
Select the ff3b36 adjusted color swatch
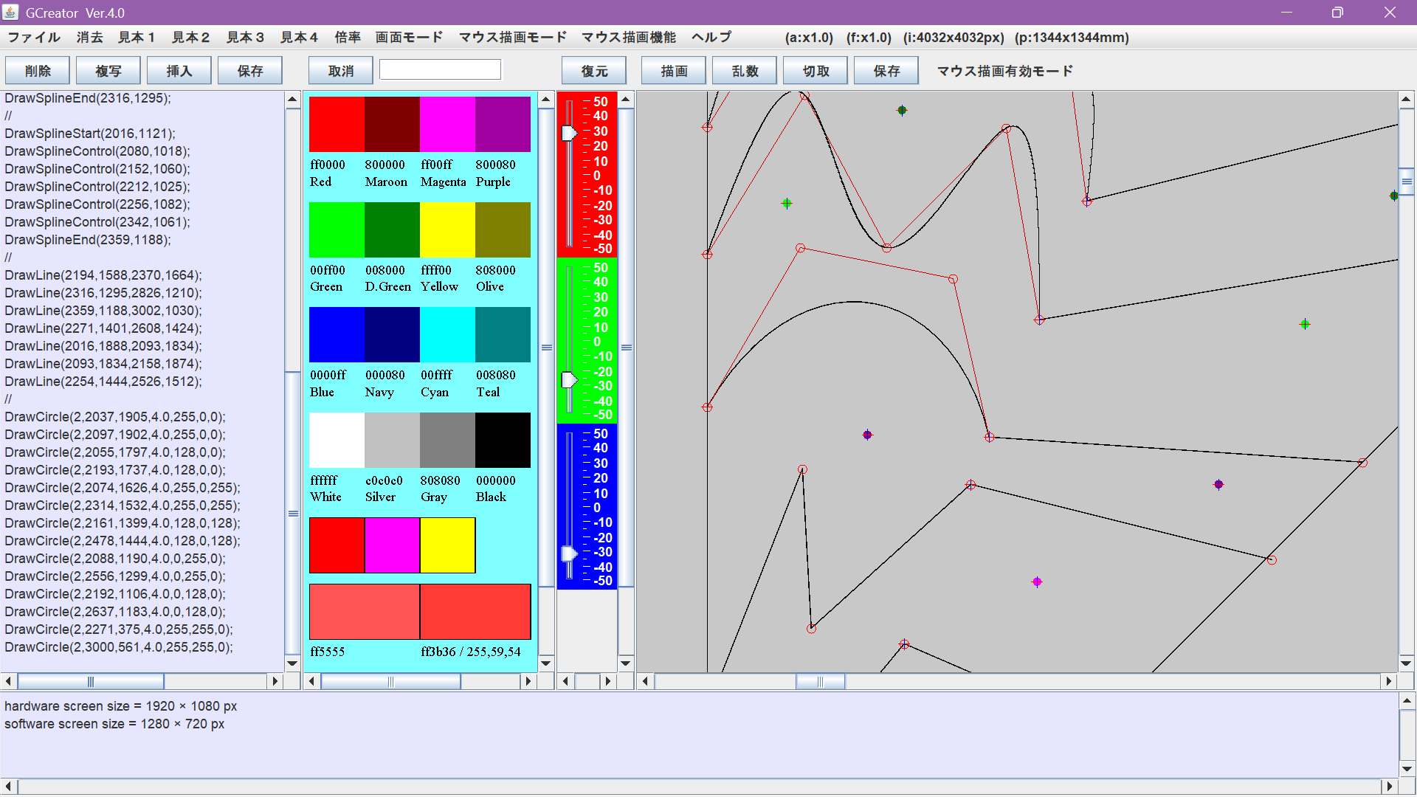[475, 612]
